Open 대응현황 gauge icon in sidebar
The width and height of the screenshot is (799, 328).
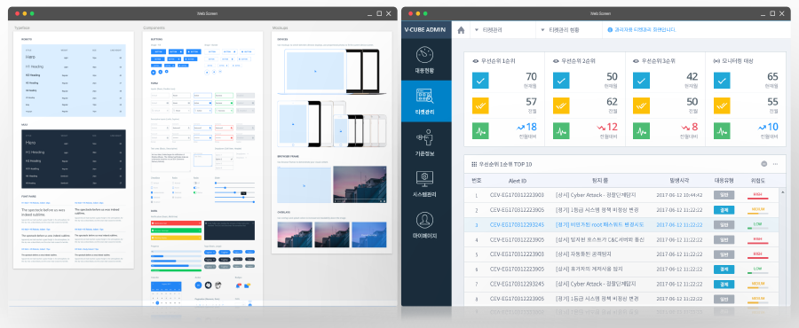(424, 54)
